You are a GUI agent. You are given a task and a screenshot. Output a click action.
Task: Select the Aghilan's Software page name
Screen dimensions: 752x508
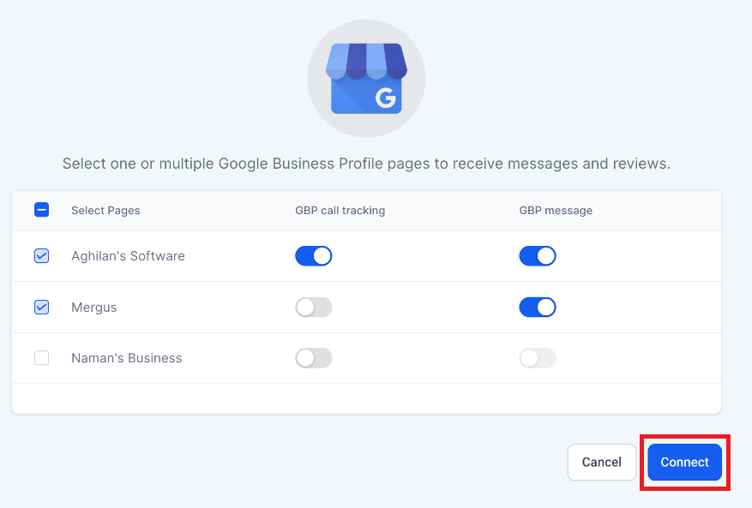point(128,256)
